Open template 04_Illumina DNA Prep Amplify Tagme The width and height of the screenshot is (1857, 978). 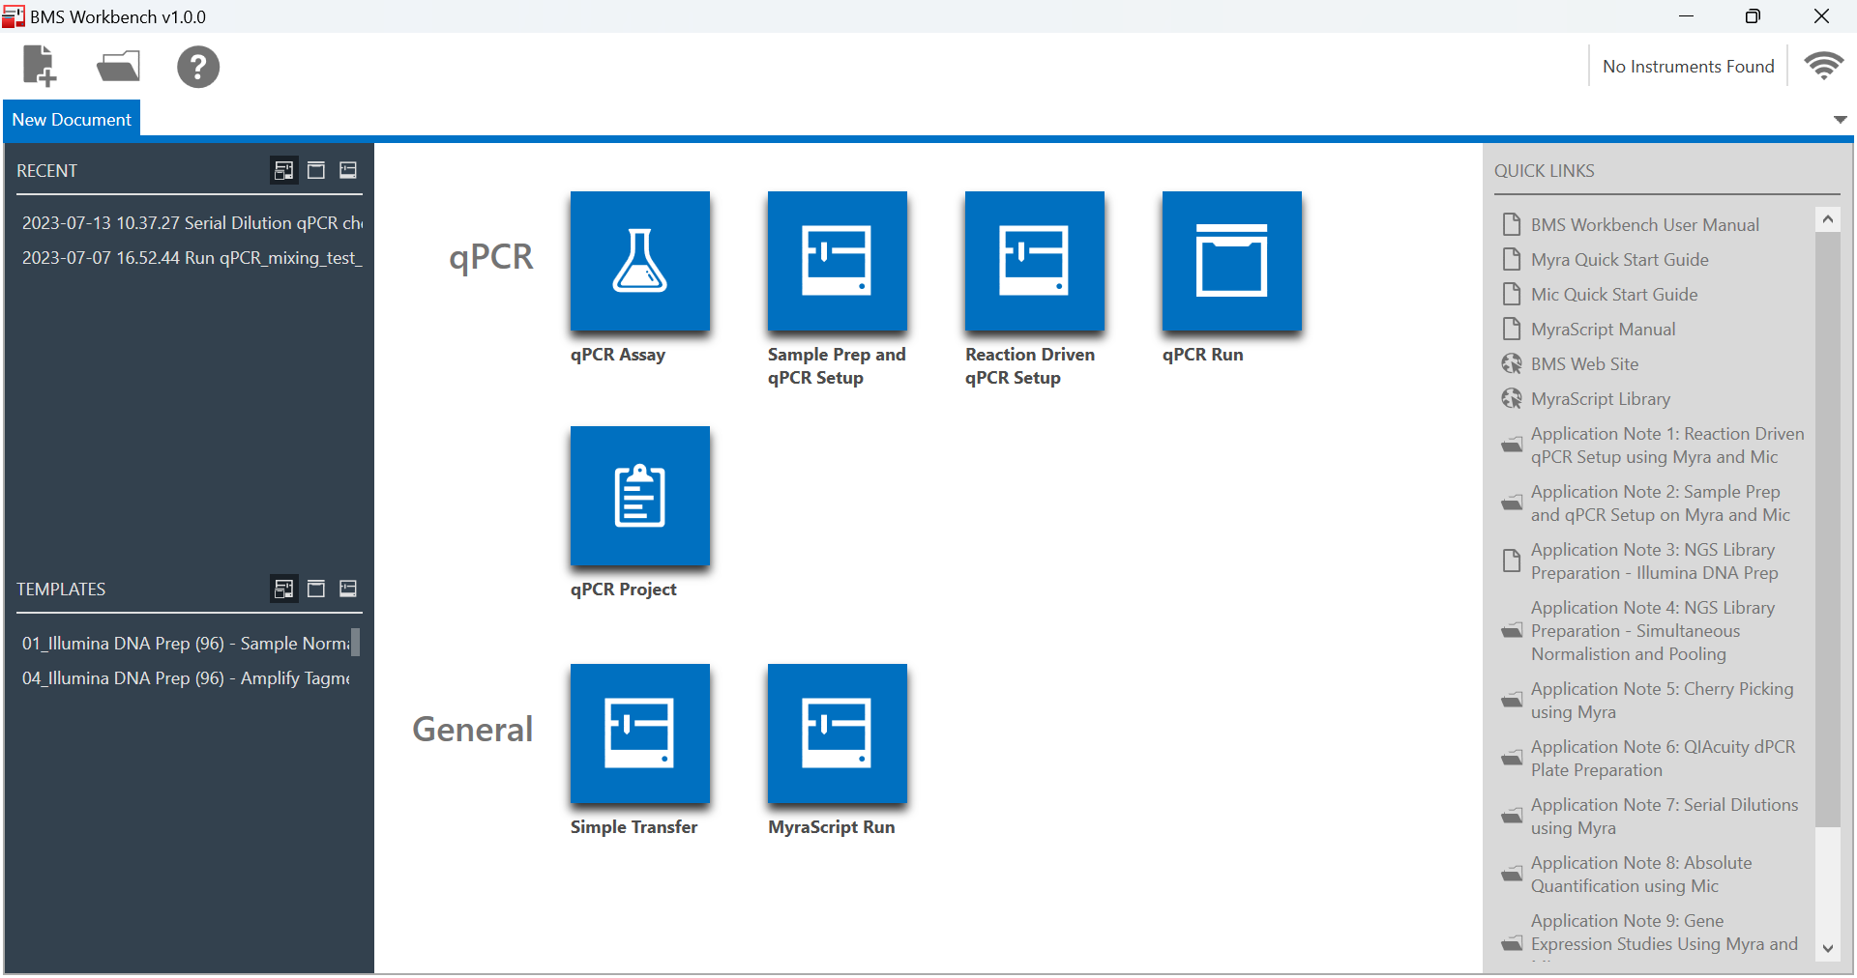tap(186, 677)
